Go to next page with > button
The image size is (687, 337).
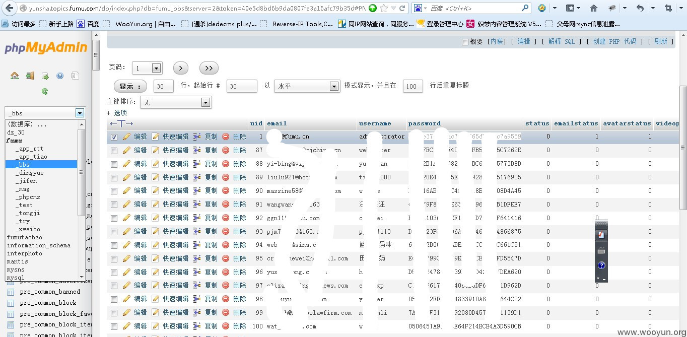click(x=181, y=68)
